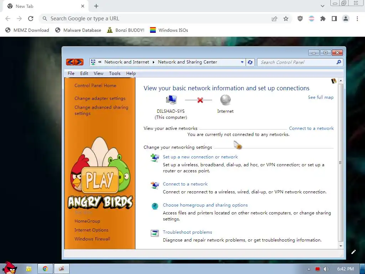This screenshot has width=365, height=274.
Task: Click the Control Panel icon in address bar
Action: coord(93,62)
